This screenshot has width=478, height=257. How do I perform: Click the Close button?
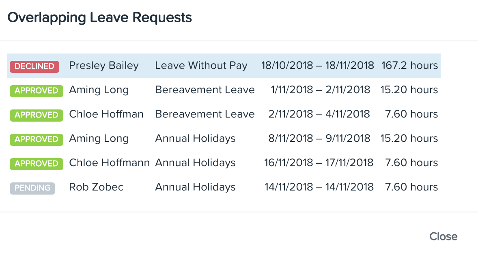click(443, 236)
